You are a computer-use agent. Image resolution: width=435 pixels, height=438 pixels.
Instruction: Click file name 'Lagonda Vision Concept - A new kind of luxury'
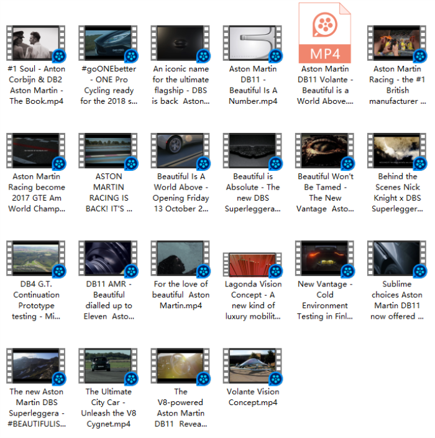pos(253,300)
